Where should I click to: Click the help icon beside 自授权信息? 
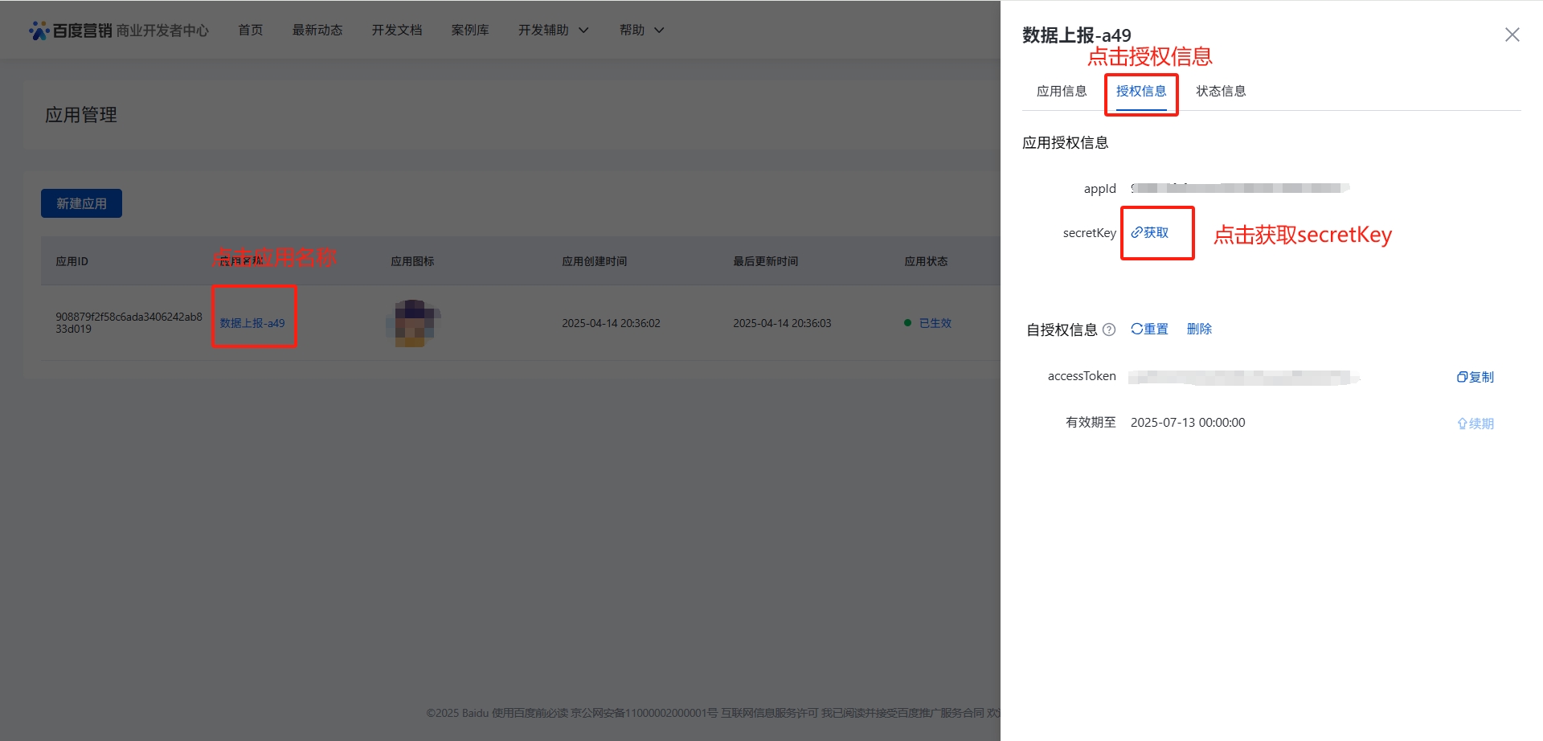1109,330
